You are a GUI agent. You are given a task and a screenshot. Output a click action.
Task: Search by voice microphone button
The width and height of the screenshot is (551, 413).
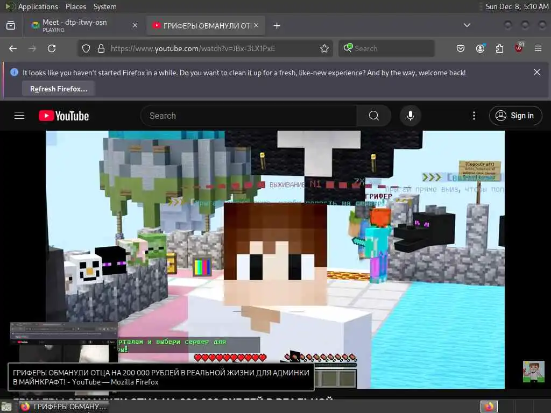410,116
